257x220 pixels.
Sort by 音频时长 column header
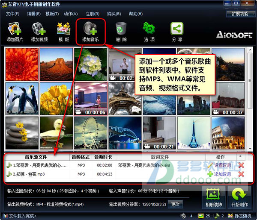pos(104,157)
